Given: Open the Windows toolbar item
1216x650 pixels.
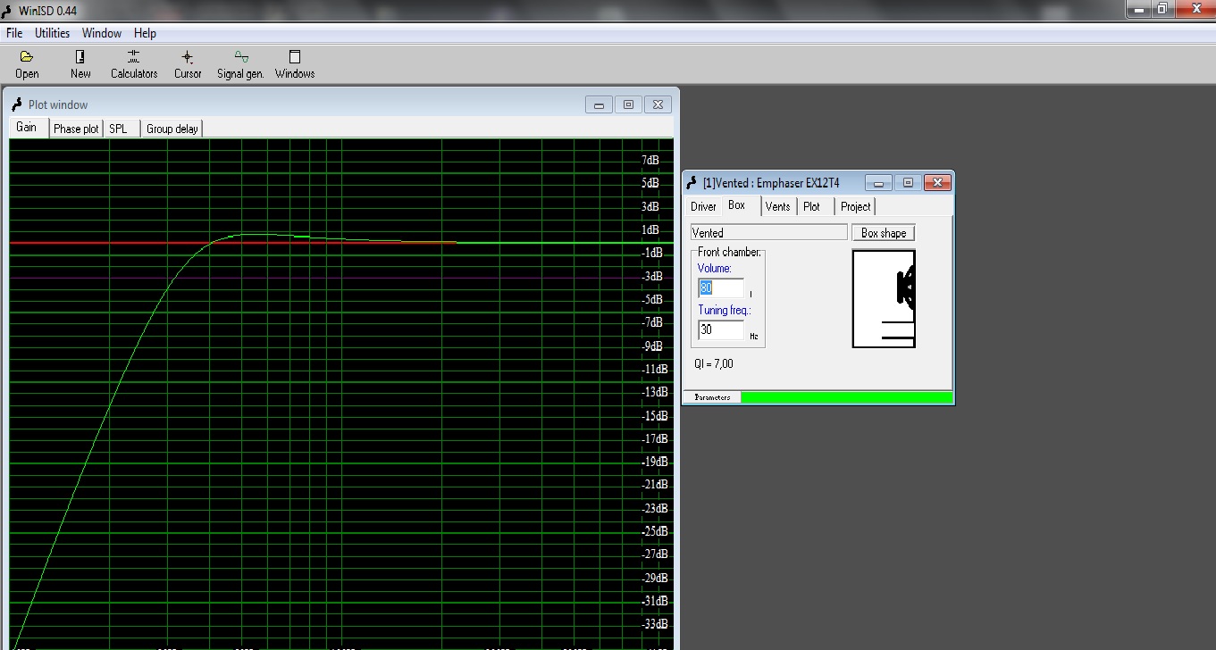Looking at the screenshot, I should pyautogui.click(x=295, y=64).
